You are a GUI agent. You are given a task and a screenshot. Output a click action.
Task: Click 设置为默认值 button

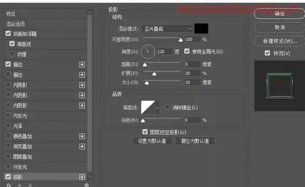[x=152, y=141]
